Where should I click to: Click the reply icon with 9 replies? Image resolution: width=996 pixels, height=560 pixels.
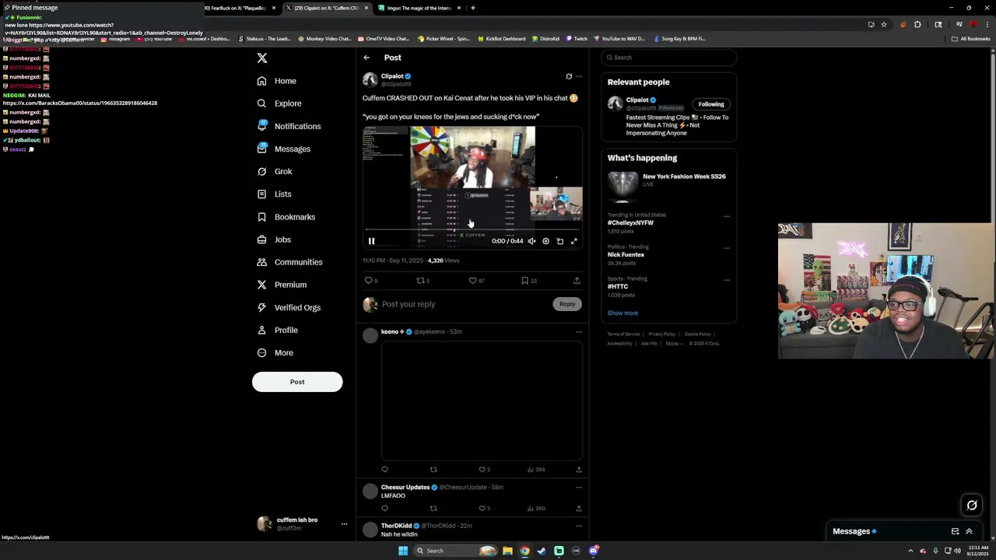(x=369, y=281)
